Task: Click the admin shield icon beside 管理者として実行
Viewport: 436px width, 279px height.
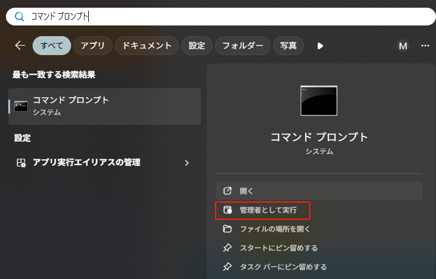Action: click(x=227, y=210)
